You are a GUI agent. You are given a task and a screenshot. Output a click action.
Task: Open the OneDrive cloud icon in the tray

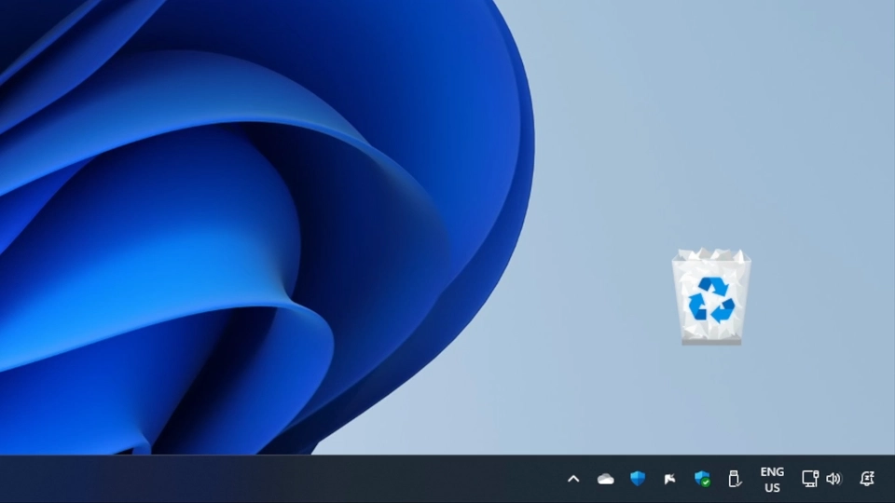tap(606, 479)
